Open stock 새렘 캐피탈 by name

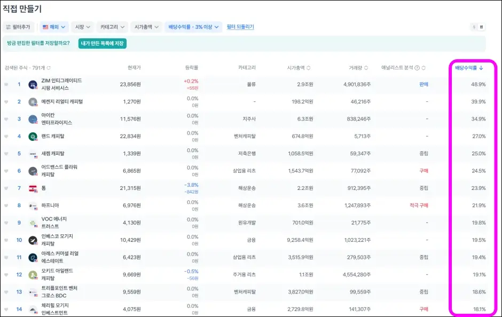tap(53, 154)
